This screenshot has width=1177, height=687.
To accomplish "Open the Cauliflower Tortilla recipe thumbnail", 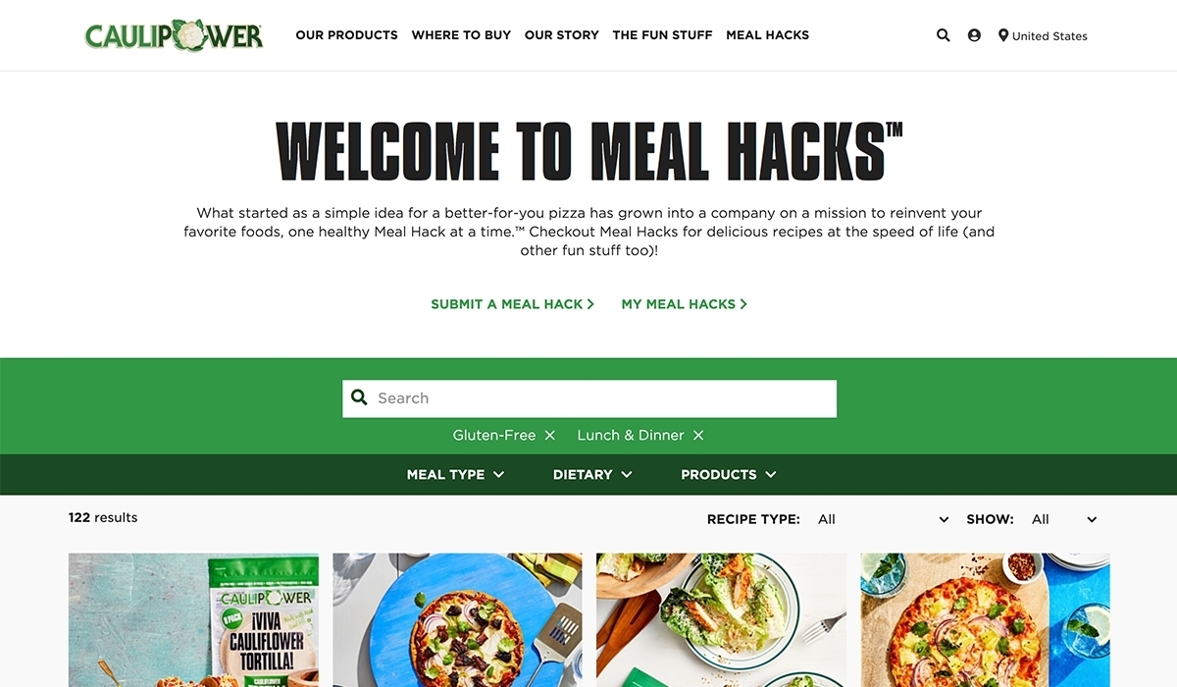I will click(x=193, y=619).
